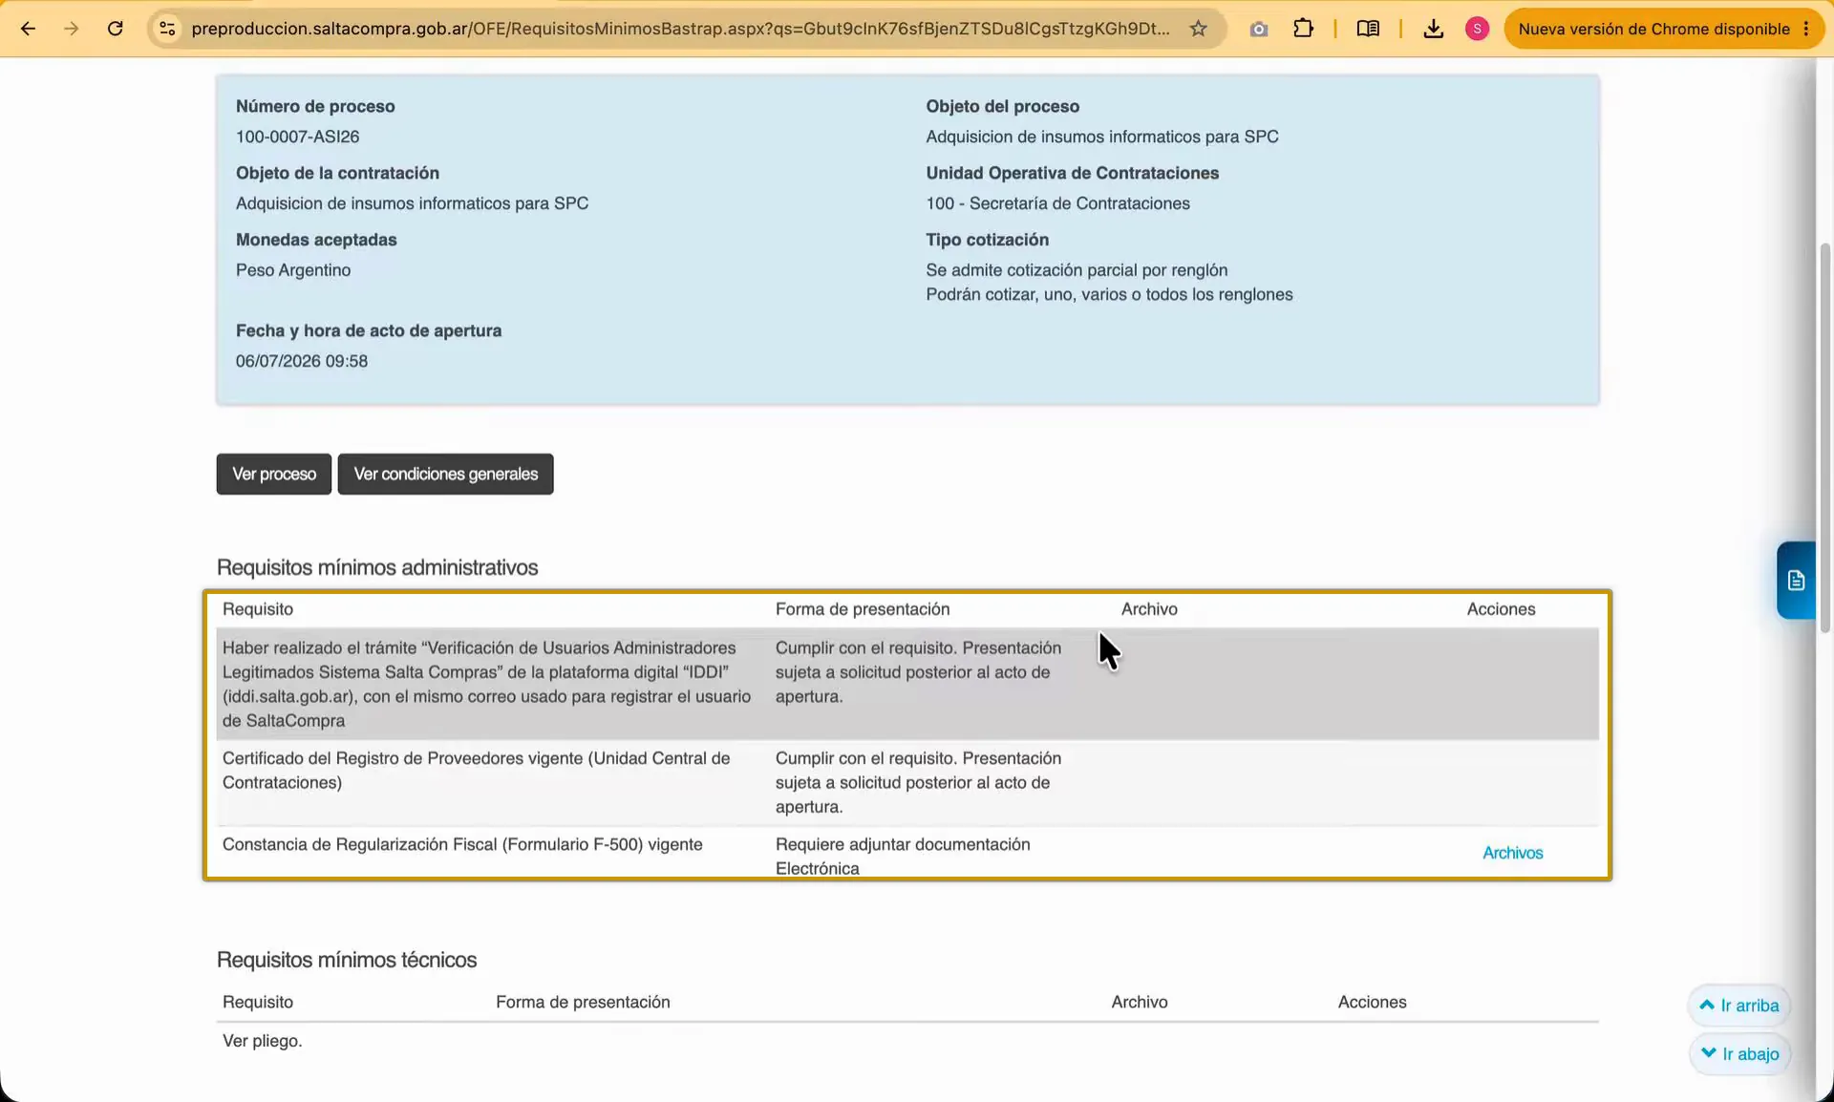The image size is (1834, 1102).
Task: Click 'Acciones' header in técnicos table
Action: (1372, 1002)
